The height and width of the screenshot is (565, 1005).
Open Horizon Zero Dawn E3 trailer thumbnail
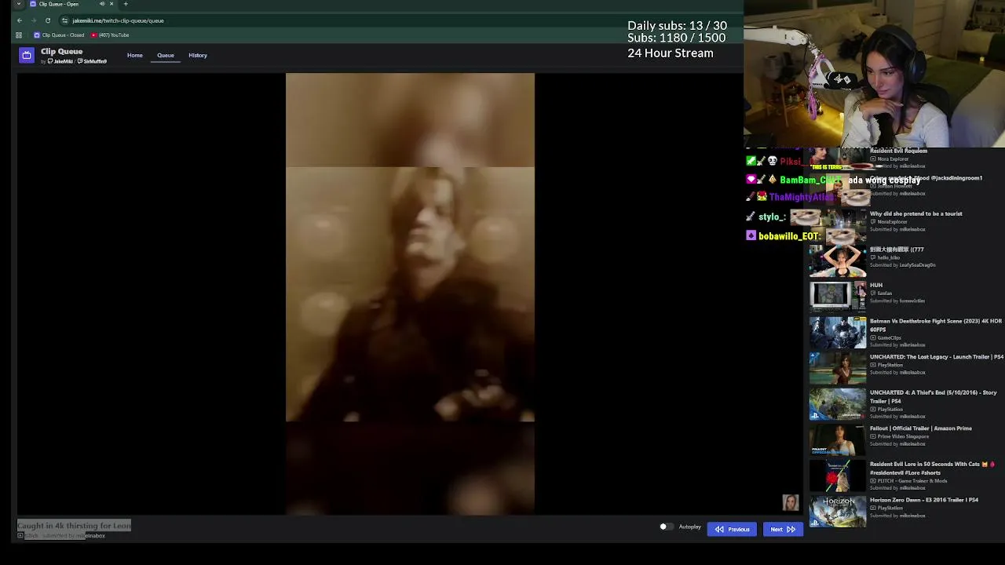pyautogui.click(x=838, y=512)
